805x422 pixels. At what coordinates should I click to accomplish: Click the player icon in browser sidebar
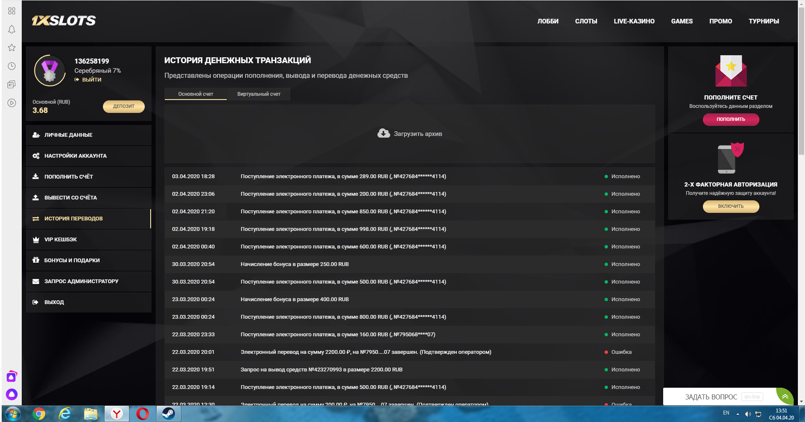[12, 103]
